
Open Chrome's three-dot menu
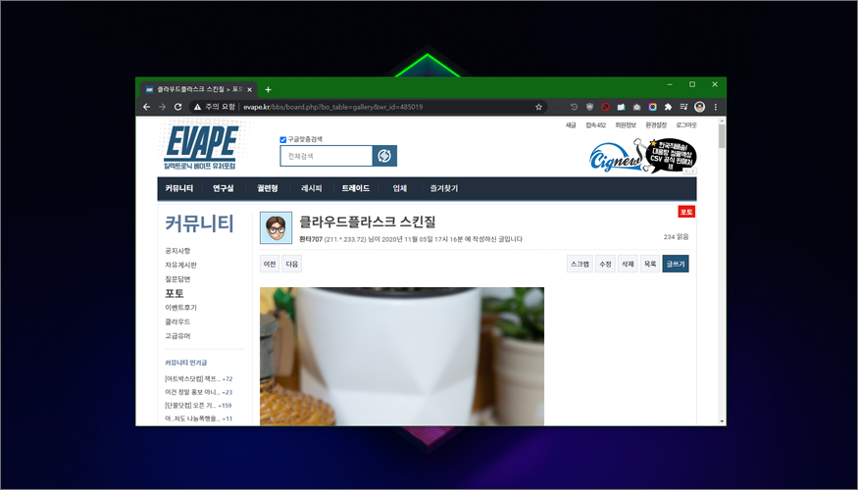[716, 107]
